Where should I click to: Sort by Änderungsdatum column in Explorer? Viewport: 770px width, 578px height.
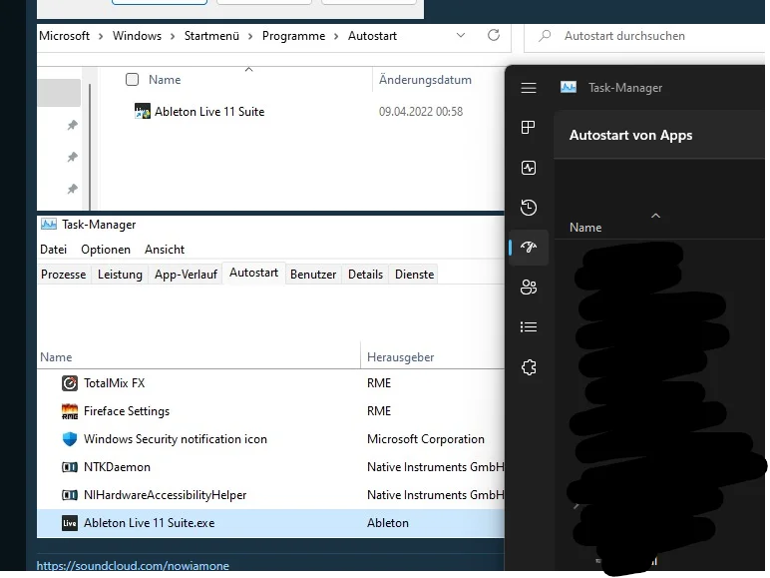[x=425, y=80]
